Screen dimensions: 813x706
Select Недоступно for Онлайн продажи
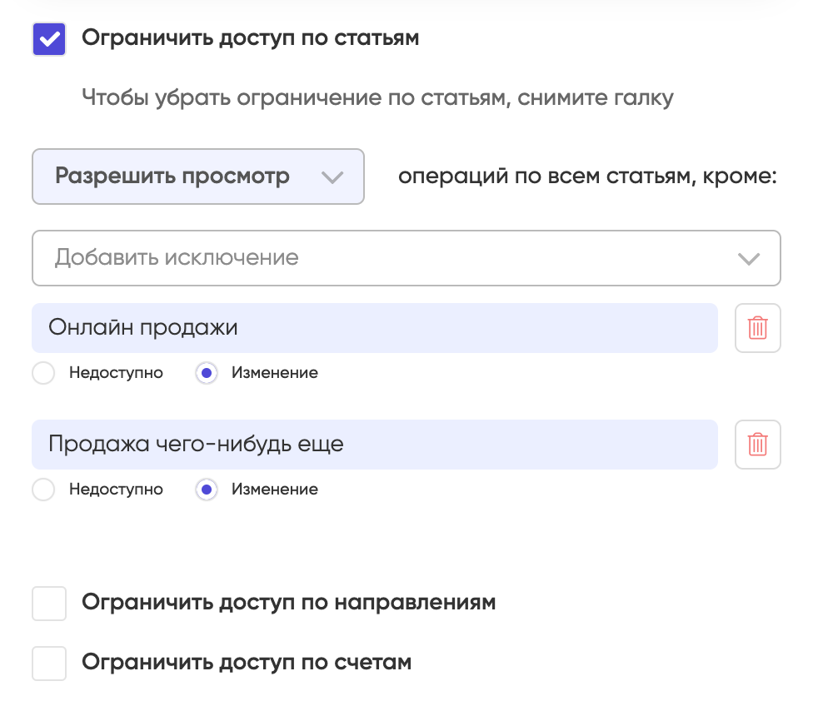[43, 373]
